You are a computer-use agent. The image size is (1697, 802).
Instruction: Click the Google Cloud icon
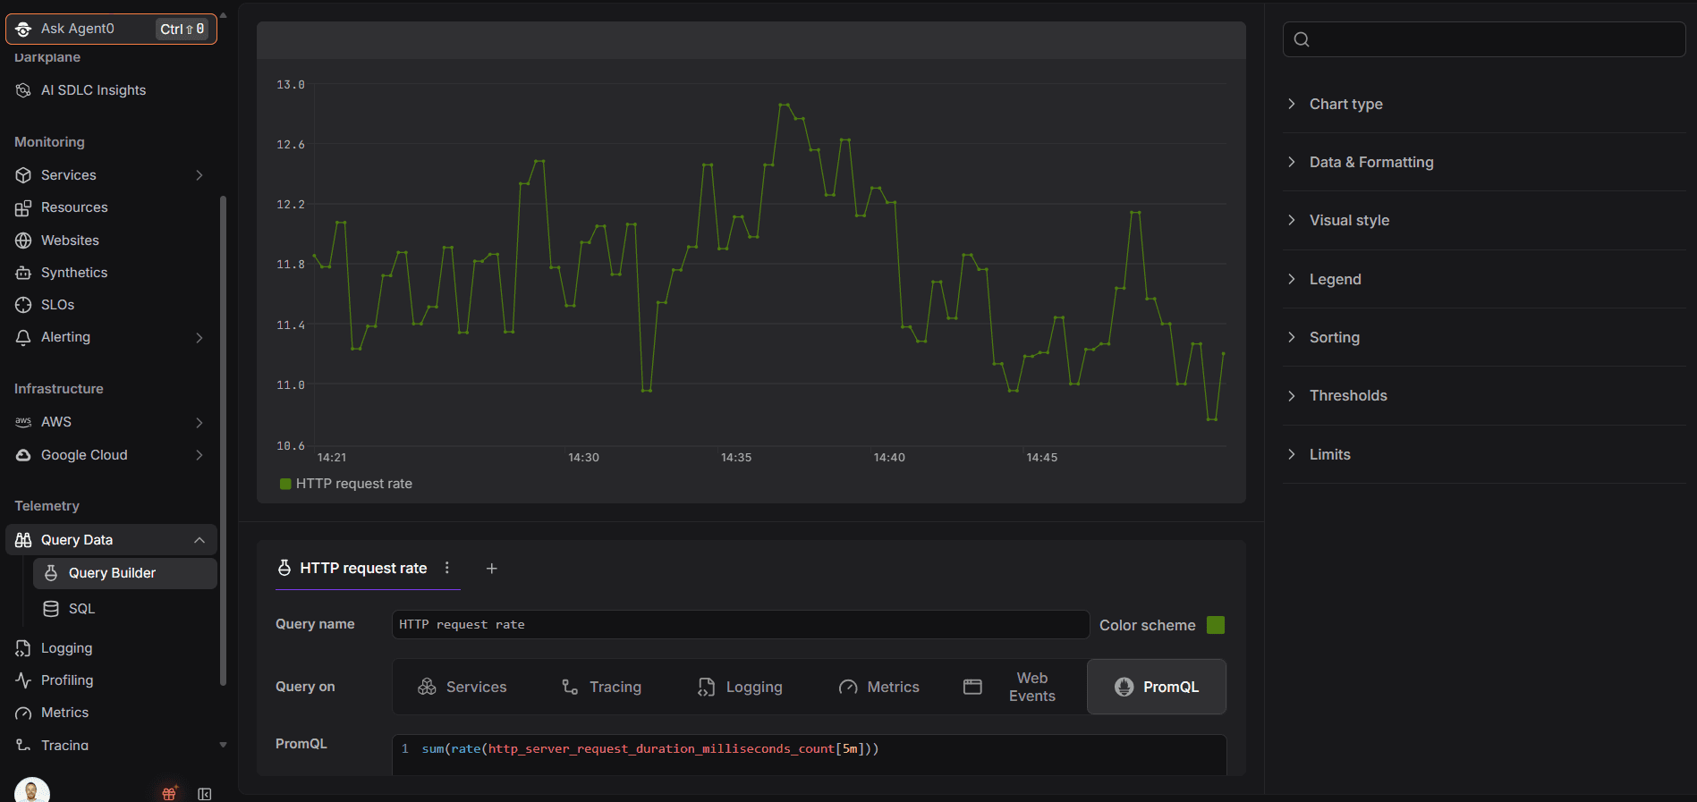coord(23,455)
